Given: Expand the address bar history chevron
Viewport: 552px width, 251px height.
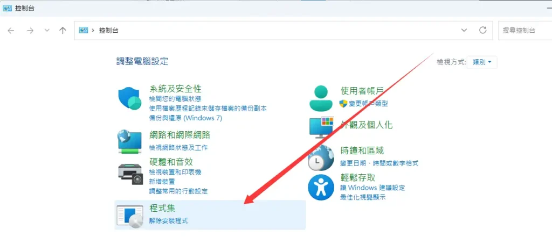Looking at the screenshot, I should coord(464,30).
